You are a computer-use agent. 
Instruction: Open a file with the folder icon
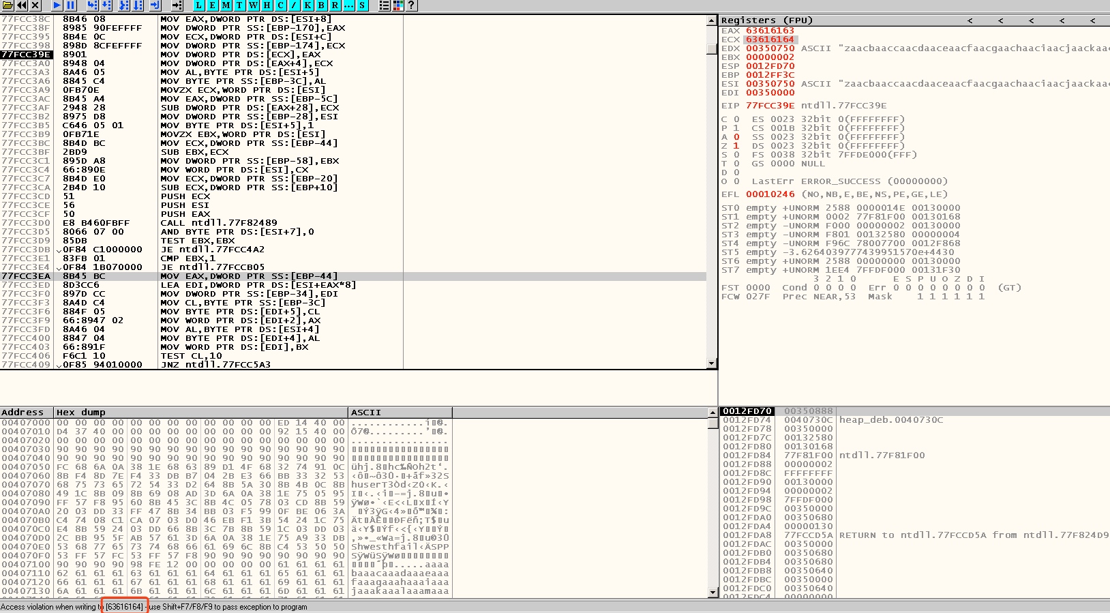click(x=7, y=5)
